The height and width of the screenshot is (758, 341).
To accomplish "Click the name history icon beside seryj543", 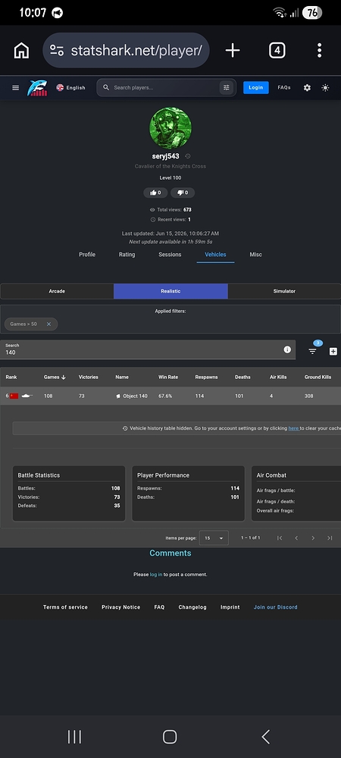I will coord(188,156).
